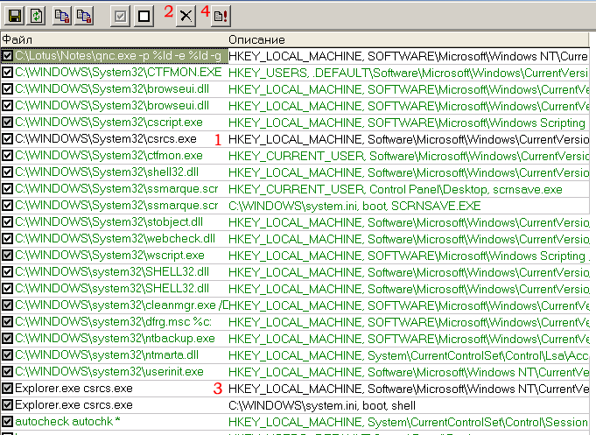Image resolution: width=596 pixels, height=435 pixels.
Task: Click the second Copy pages icon beside the check-all button
Action: pos(84,16)
